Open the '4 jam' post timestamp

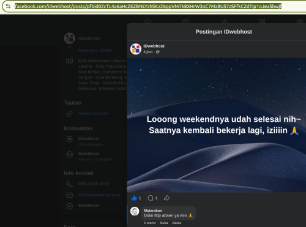pos(148,52)
